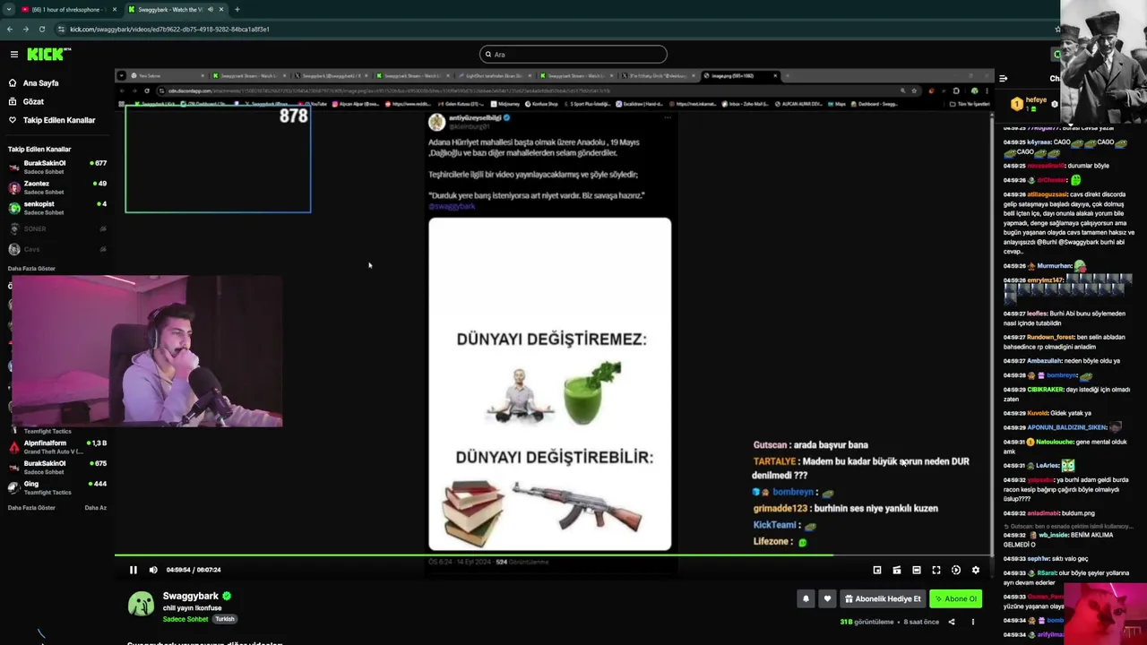
Task: Close the shreksophone YouTube tab
Action: (115, 9)
